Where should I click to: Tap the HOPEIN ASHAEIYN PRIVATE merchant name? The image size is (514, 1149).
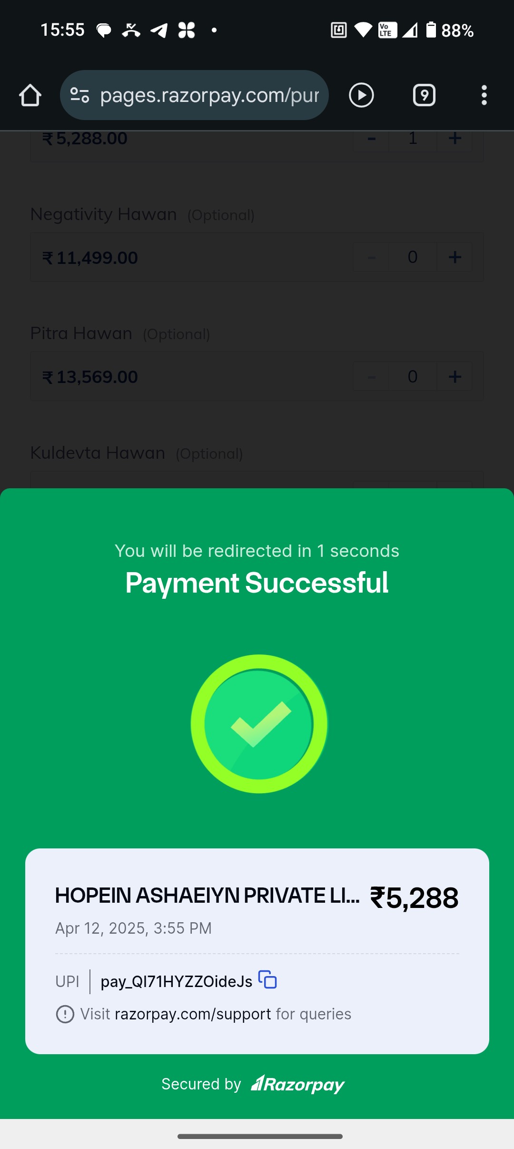pos(207,896)
